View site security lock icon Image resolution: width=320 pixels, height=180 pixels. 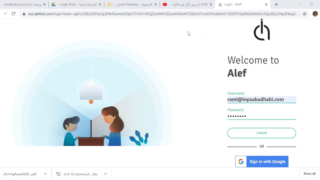tap(24, 14)
